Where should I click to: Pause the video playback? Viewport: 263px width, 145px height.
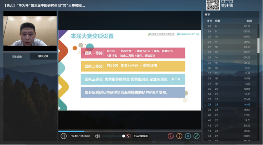coord(63,136)
